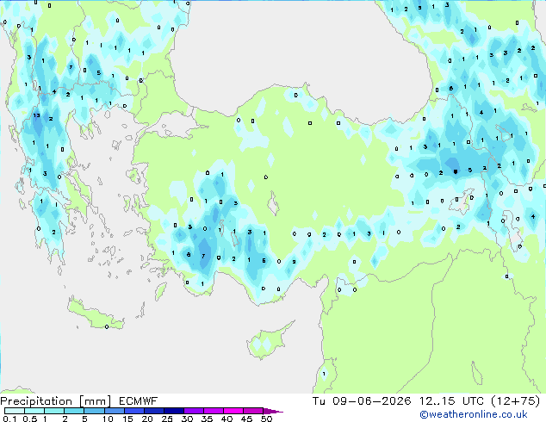Viewport: 546px width, 422px height.
Task: Click the legend value "50"
Action: click(x=266, y=419)
